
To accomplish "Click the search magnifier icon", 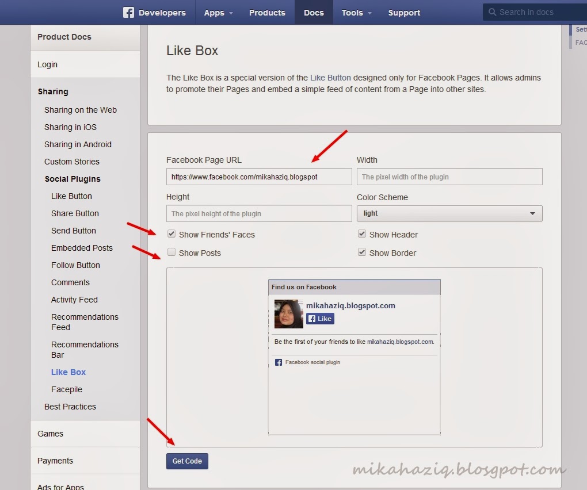I will pyautogui.click(x=492, y=12).
